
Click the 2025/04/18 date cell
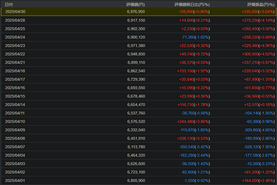click(15, 71)
